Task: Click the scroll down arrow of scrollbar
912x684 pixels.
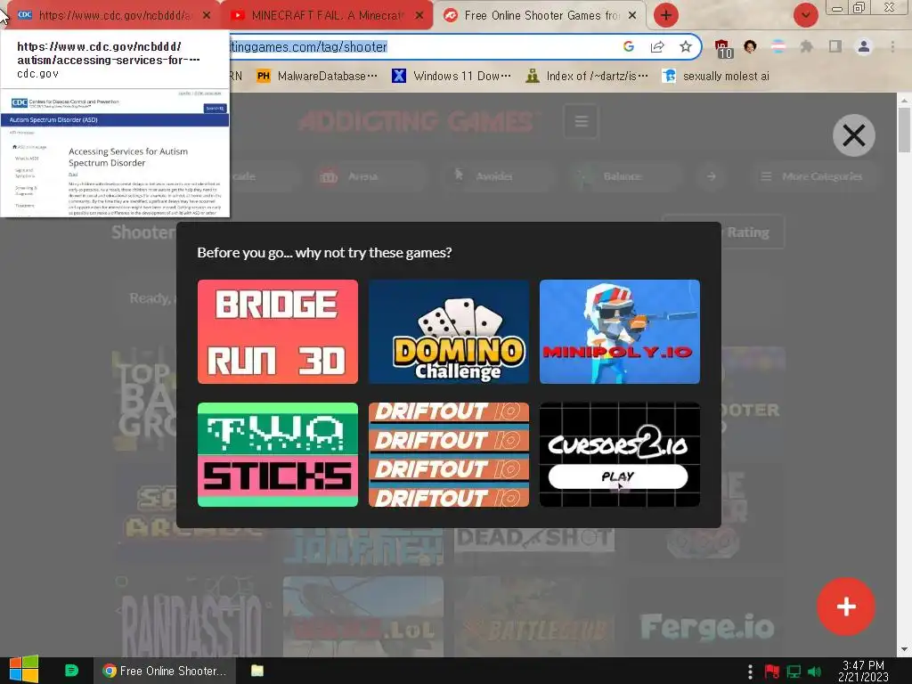Action: click(905, 649)
